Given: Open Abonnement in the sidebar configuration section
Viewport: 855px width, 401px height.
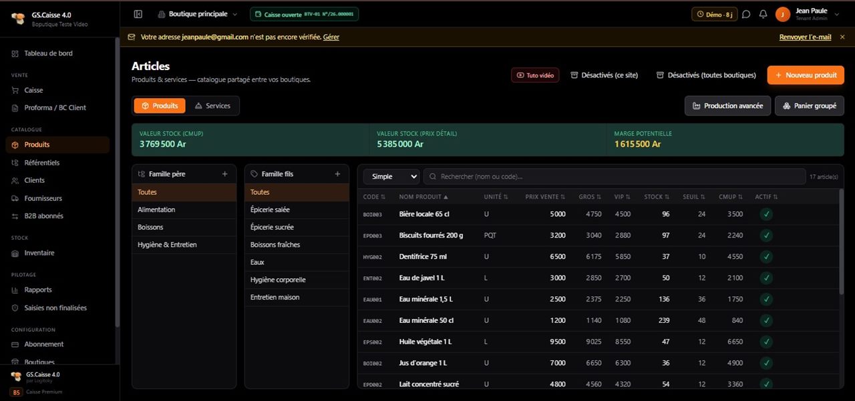Looking at the screenshot, I should point(57,344).
